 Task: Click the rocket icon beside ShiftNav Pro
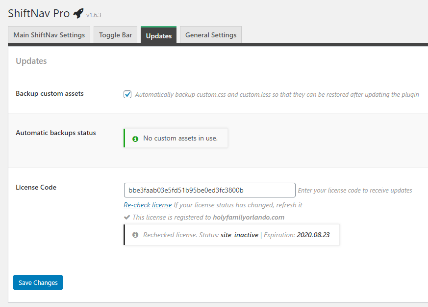[78, 14]
